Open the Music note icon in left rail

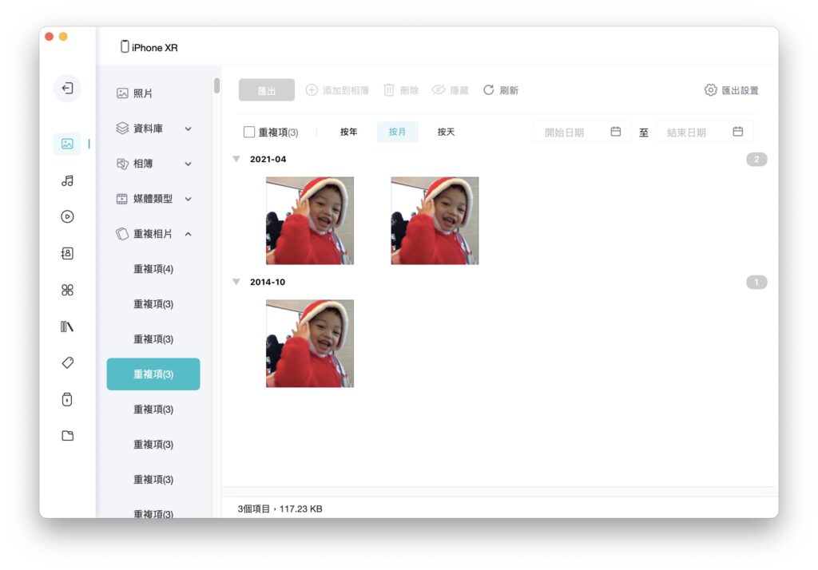click(x=67, y=181)
